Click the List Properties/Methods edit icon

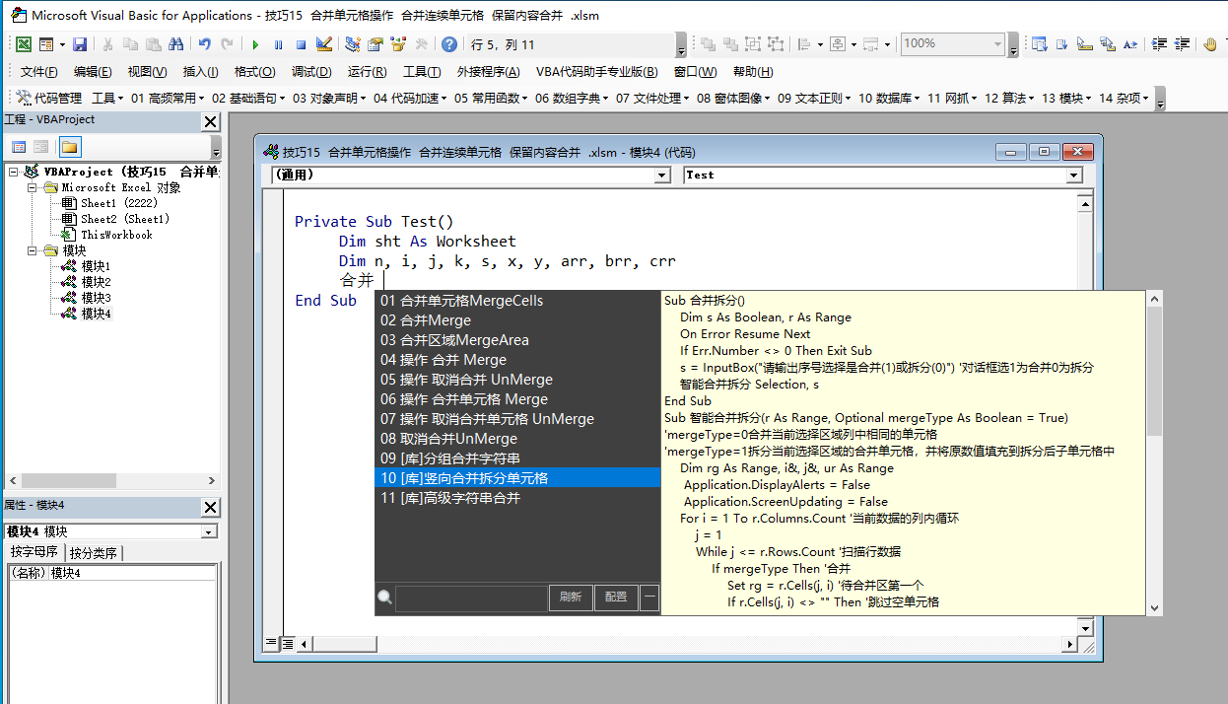(x=1039, y=44)
